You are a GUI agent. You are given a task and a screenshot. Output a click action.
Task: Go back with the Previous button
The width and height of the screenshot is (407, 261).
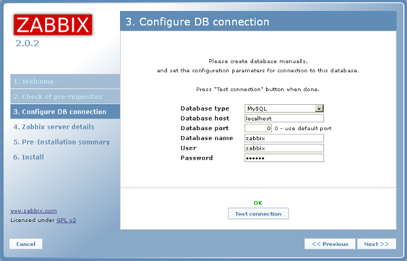(x=330, y=244)
